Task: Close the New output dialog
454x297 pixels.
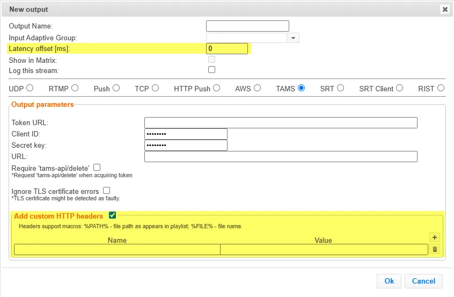Action: pyautogui.click(x=445, y=9)
